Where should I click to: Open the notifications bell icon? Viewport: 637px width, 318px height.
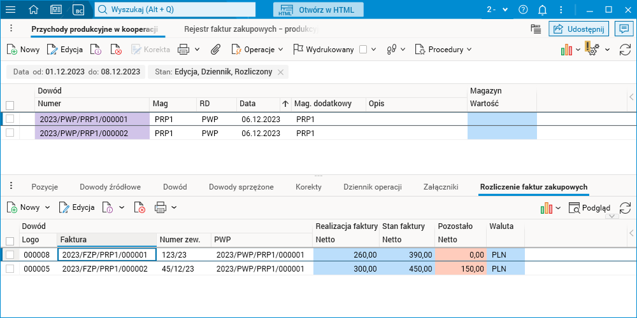click(x=542, y=10)
